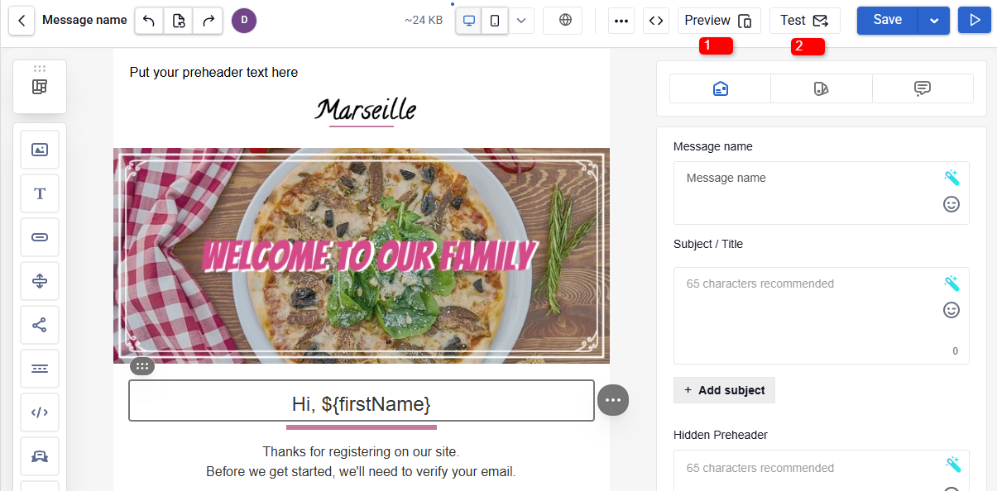Viewport: 997px width, 491px height.
Task: Undo the last change
Action: pyautogui.click(x=149, y=21)
